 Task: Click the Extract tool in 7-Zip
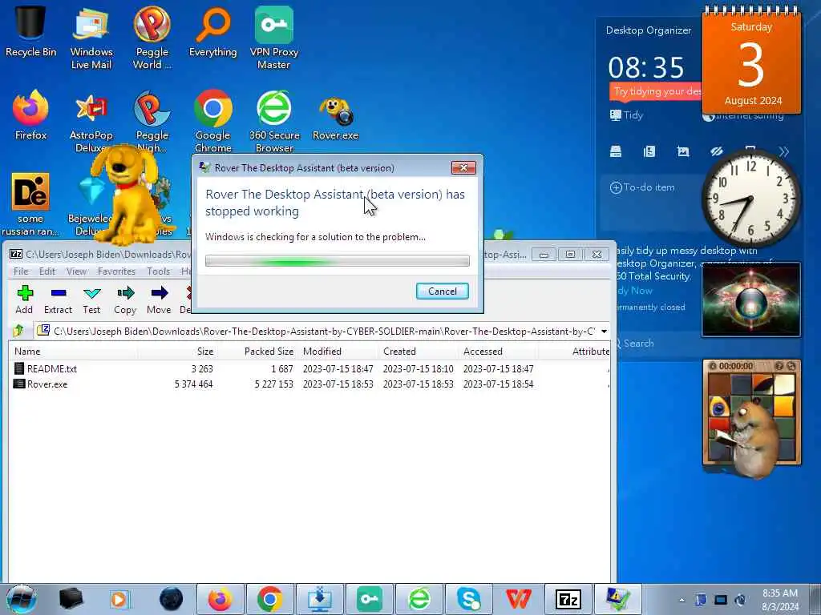pyautogui.click(x=58, y=299)
